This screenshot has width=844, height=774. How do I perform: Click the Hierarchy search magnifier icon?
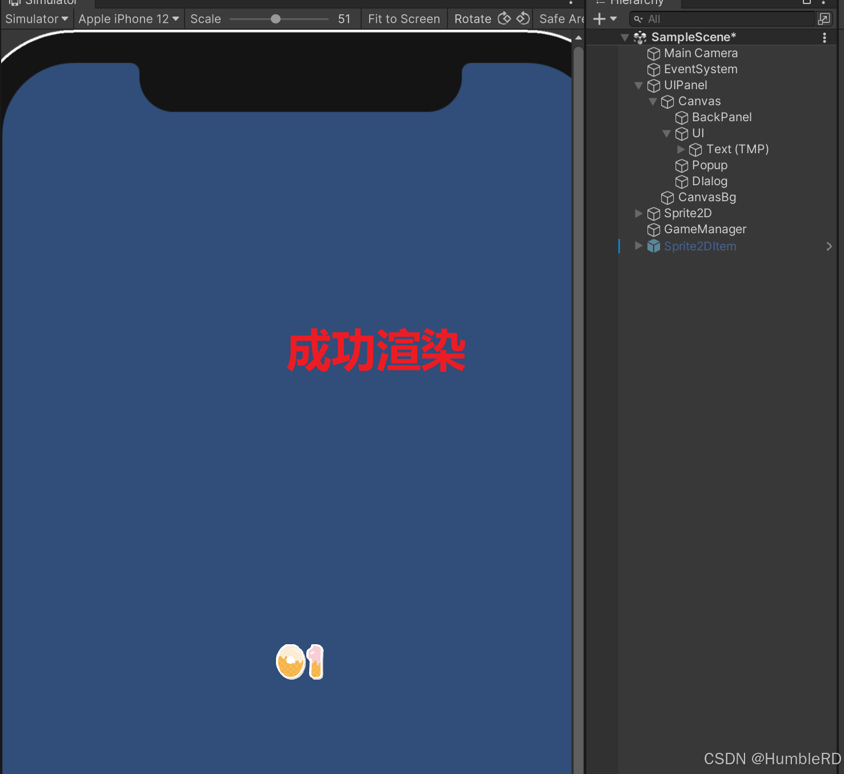[638, 19]
